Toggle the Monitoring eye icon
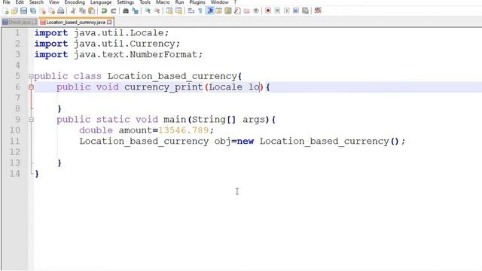Screen dimensions: 482x271 pos(256,11)
